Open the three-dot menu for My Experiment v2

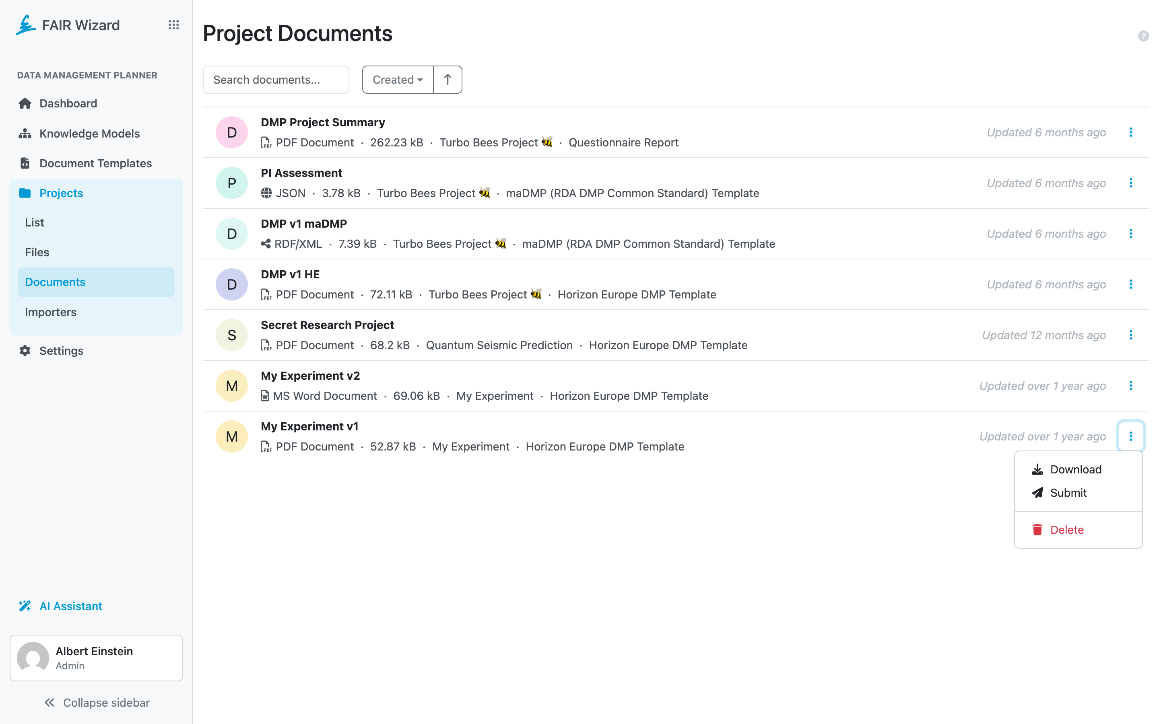(1131, 386)
